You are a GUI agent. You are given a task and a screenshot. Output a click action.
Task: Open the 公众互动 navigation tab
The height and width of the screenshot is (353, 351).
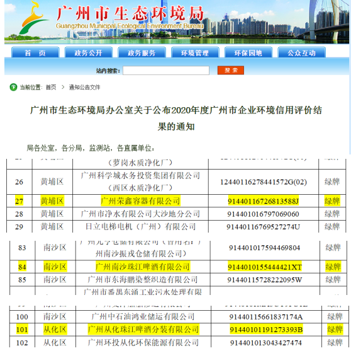(301, 53)
